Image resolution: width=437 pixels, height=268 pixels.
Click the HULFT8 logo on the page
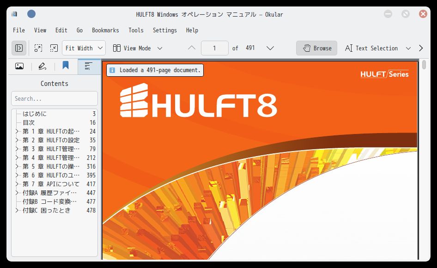[x=199, y=101]
